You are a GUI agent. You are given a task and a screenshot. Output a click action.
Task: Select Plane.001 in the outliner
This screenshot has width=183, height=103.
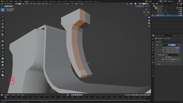pos(162,14)
